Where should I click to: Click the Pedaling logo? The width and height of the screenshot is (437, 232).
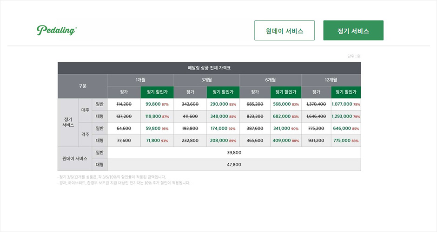57,31
